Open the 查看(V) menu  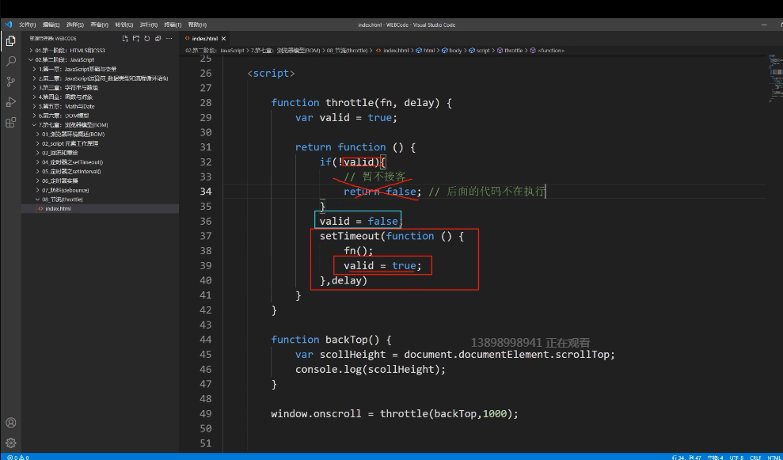[100, 25]
